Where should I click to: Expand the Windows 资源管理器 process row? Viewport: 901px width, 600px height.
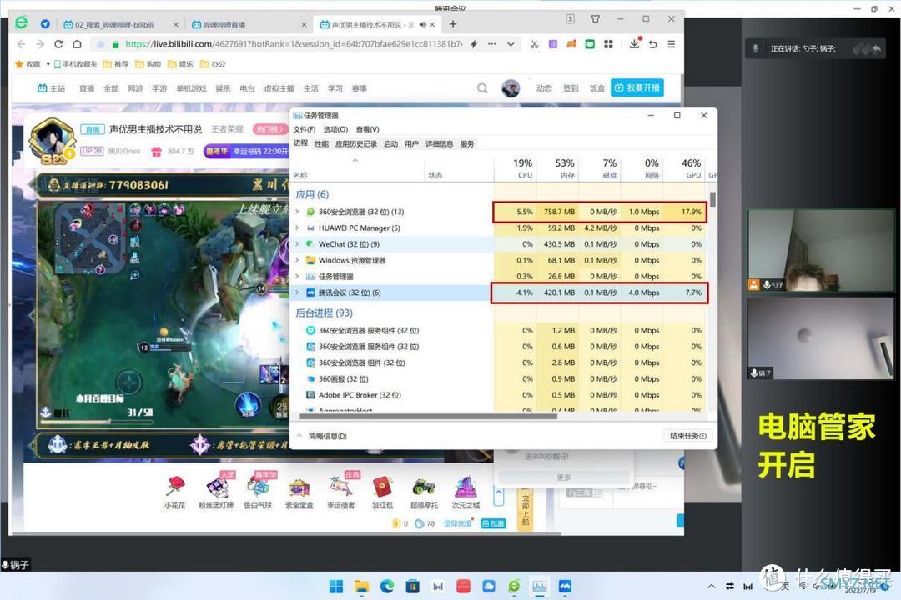(x=297, y=260)
